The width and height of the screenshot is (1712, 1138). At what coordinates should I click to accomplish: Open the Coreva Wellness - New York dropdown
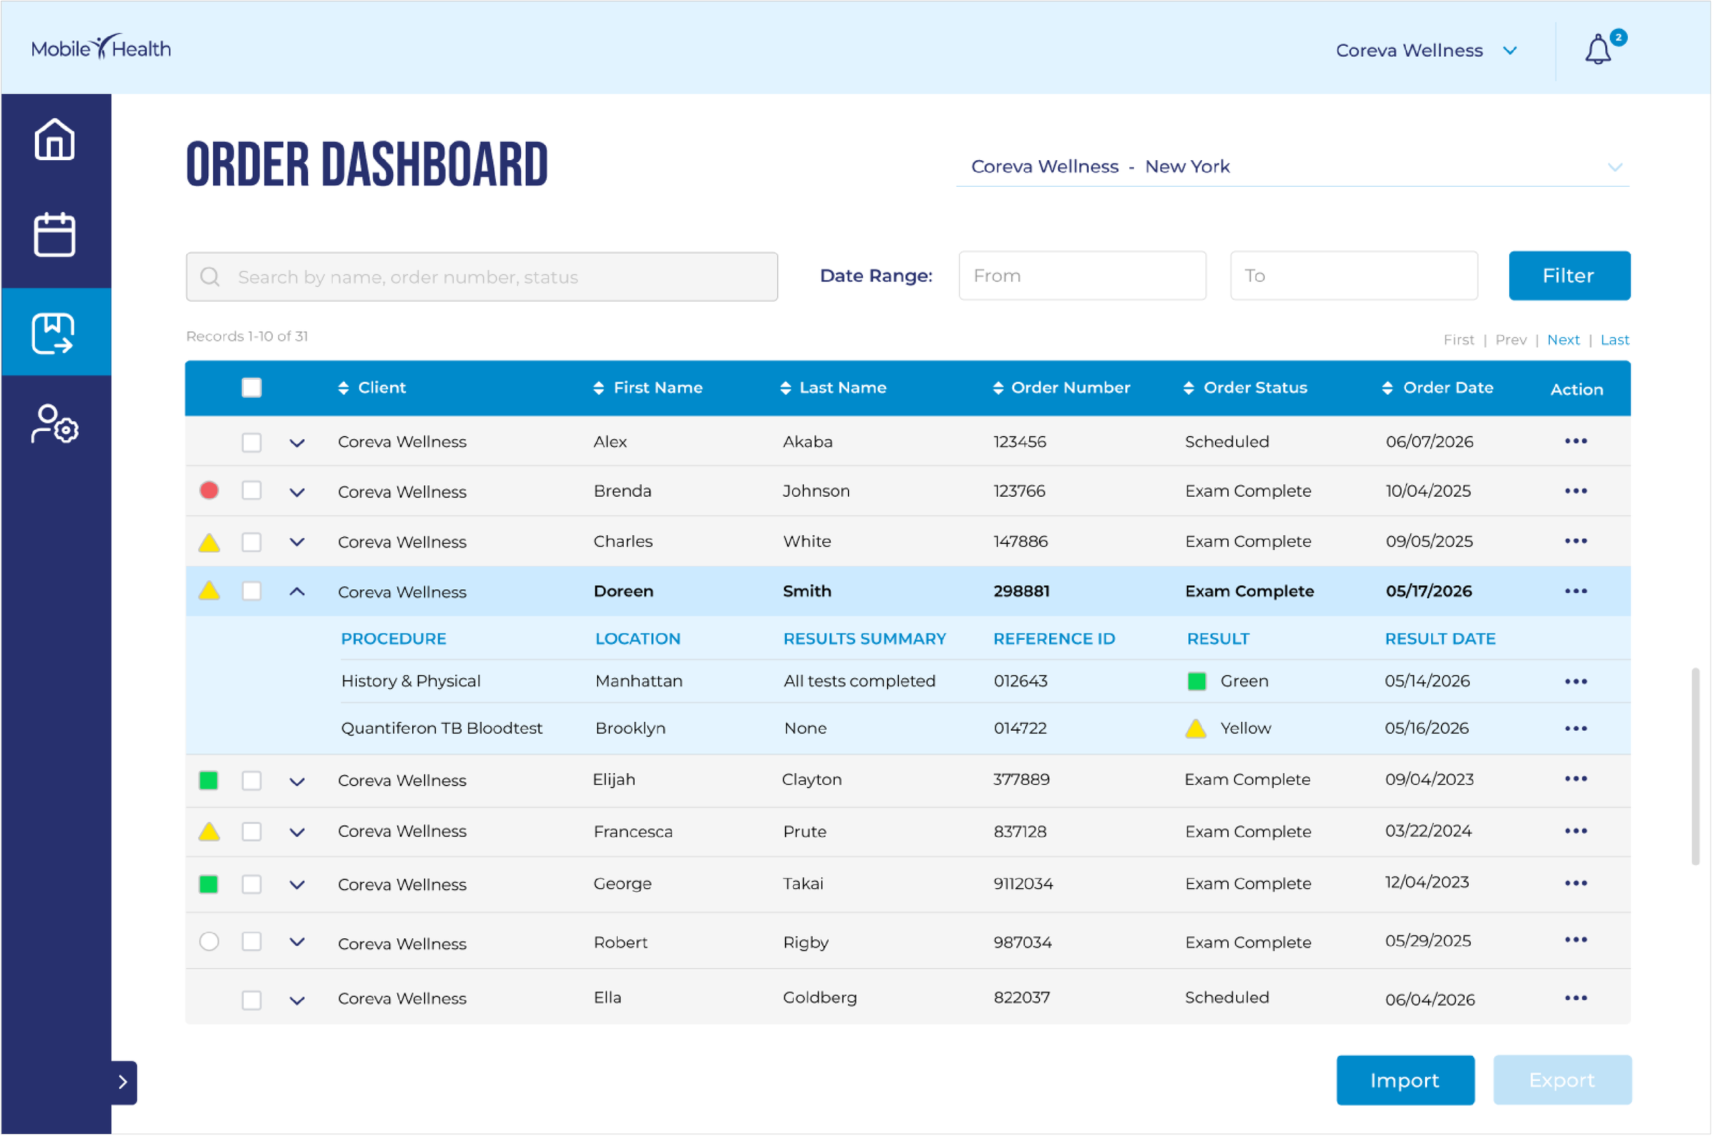tap(1293, 167)
